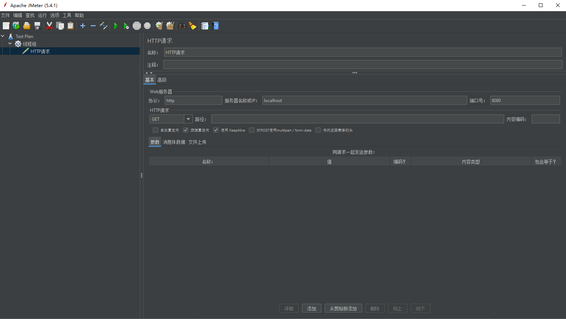Switch to 文件上传 tab
Screen dimensions: 566x319
point(197,142)
